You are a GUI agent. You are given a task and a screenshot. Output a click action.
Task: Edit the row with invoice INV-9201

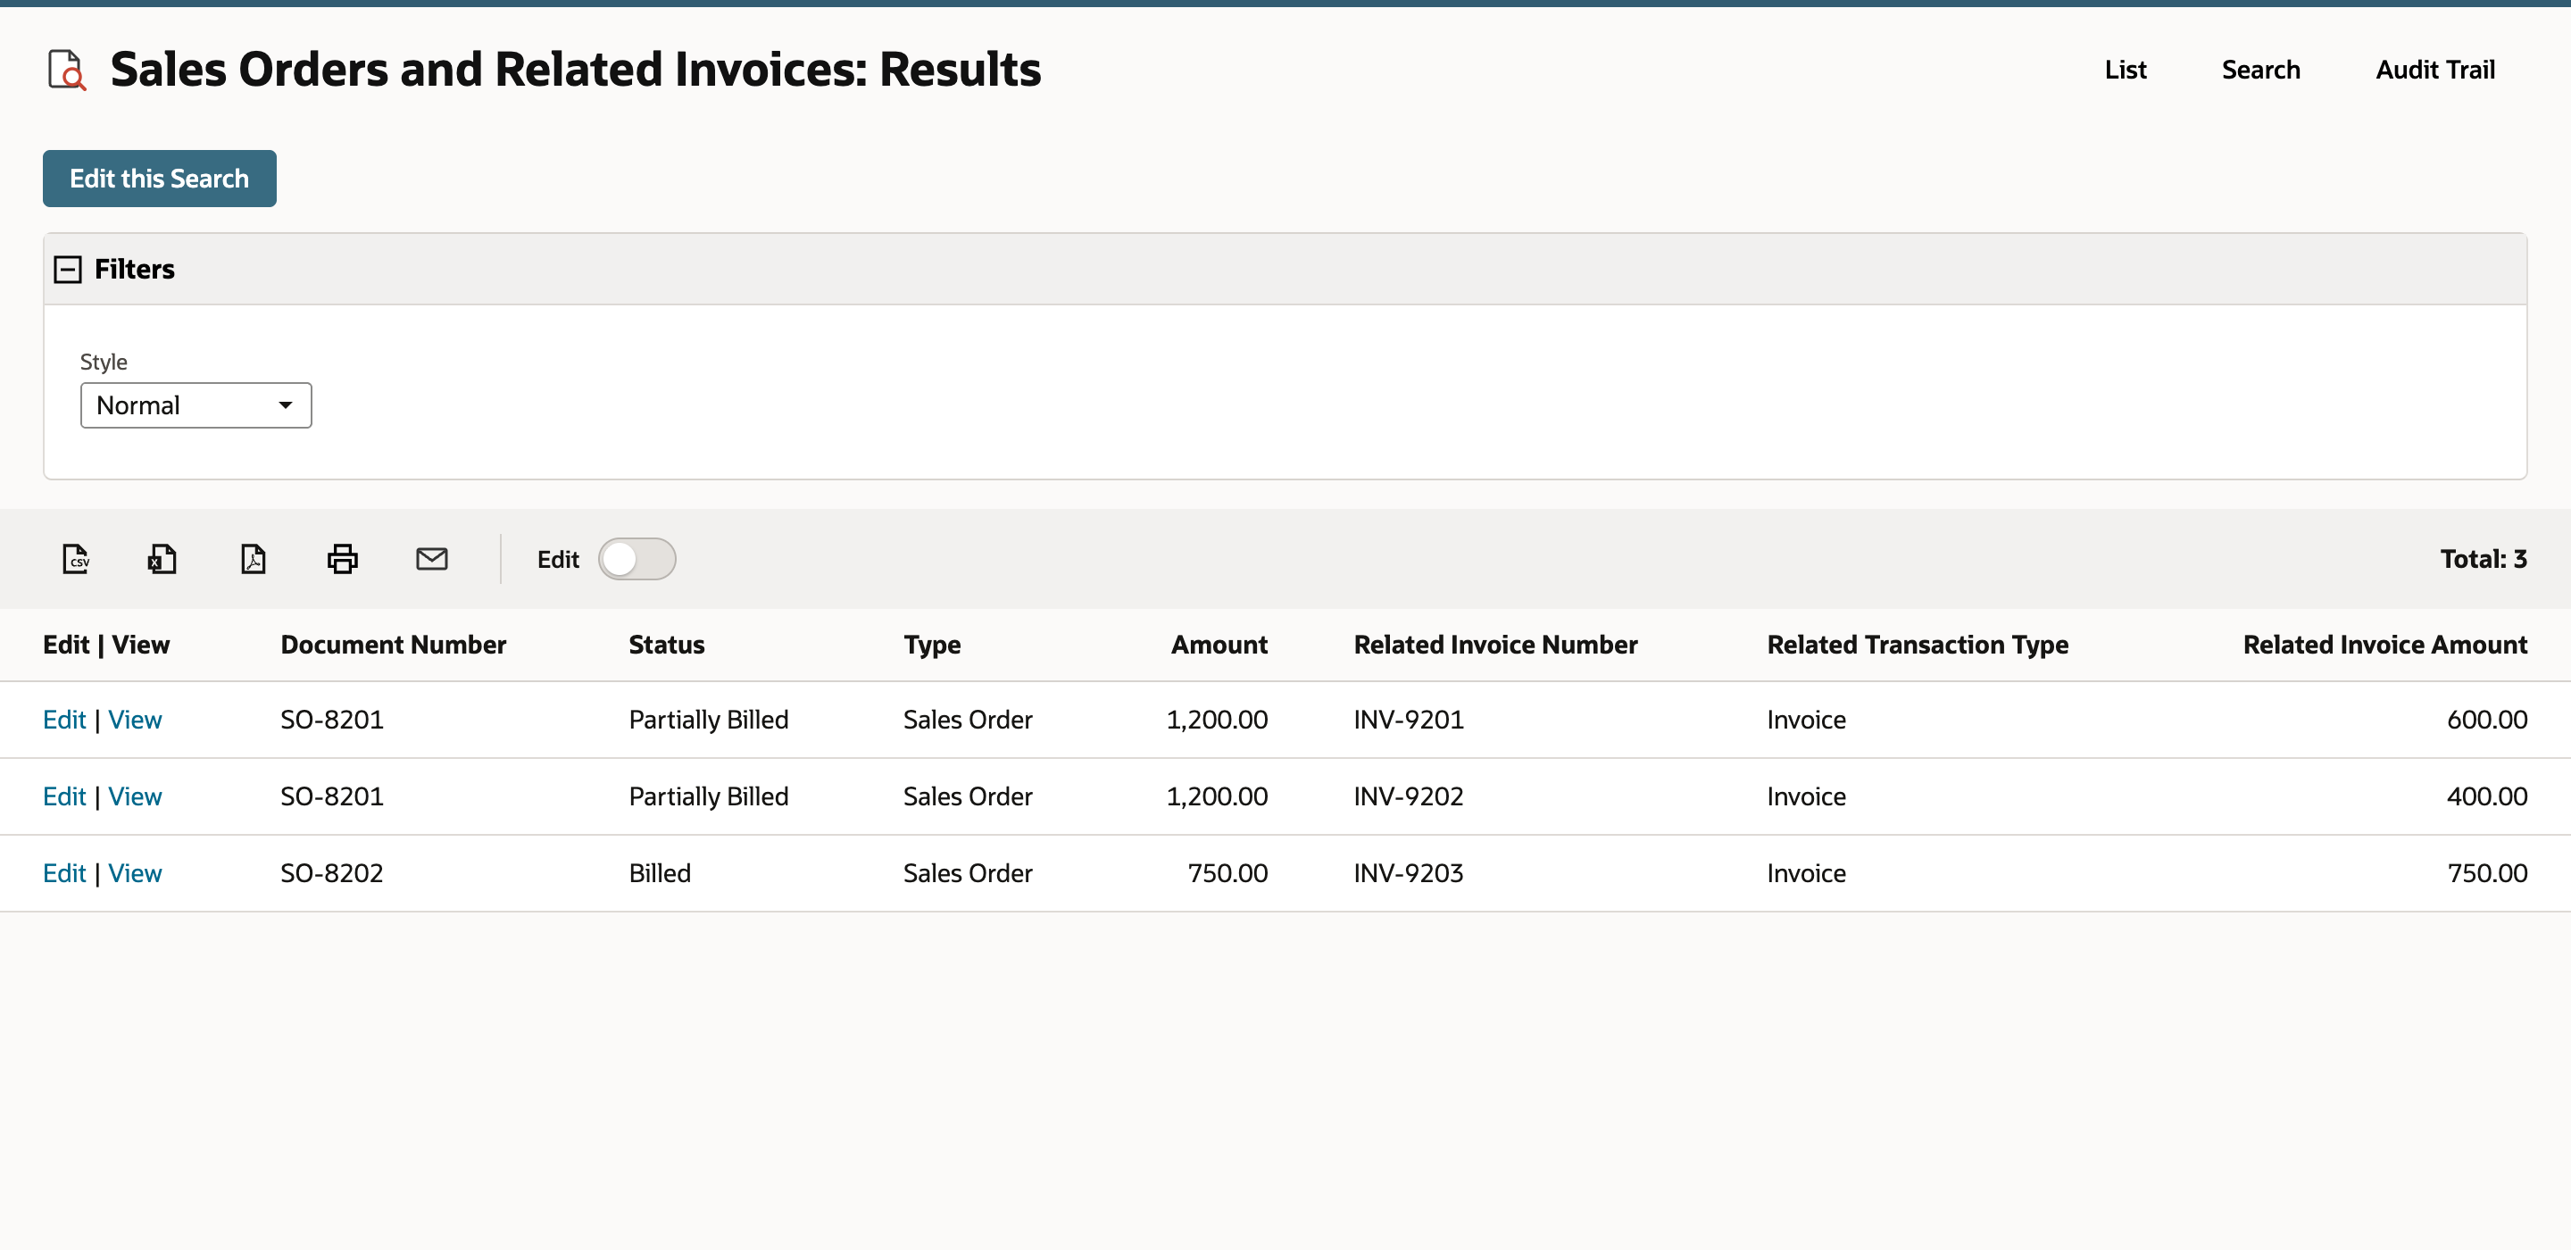[64, 720]
